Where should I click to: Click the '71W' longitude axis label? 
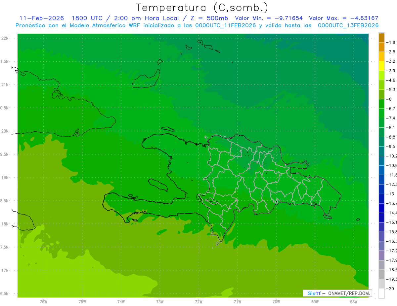(x=237, y=301)
